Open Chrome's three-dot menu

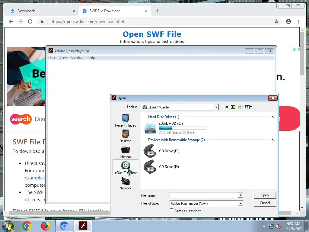coord(298,21)
